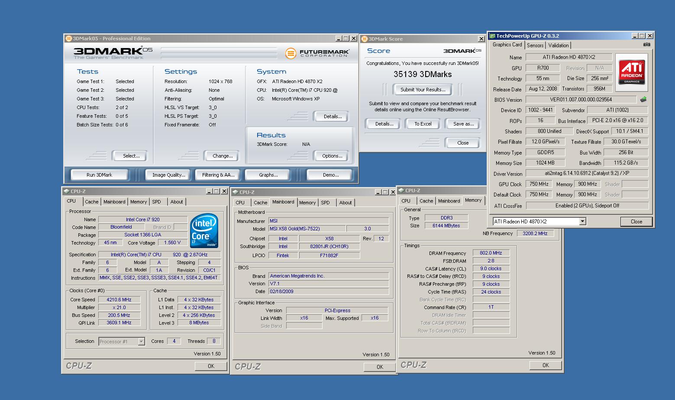Open Image Quality settings in 3DMark05
Screen dimensions: 675x400
[x=168, y=175]
